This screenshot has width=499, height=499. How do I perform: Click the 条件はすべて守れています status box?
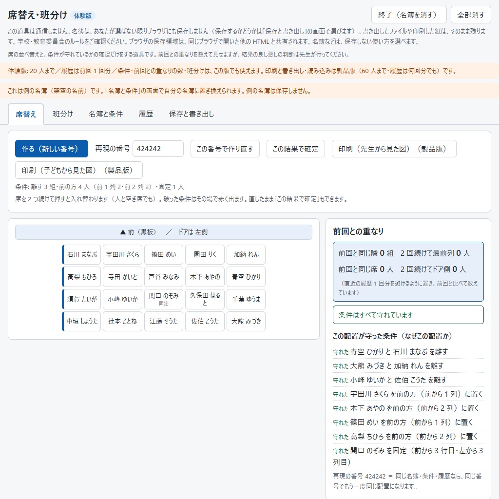(x=408, y=315)
